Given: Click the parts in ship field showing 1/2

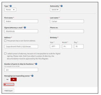Looking at the screenshot, I should pos(21,70).
